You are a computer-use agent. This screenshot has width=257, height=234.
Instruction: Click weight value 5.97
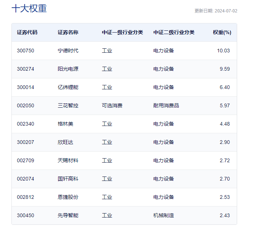(225, 105)
